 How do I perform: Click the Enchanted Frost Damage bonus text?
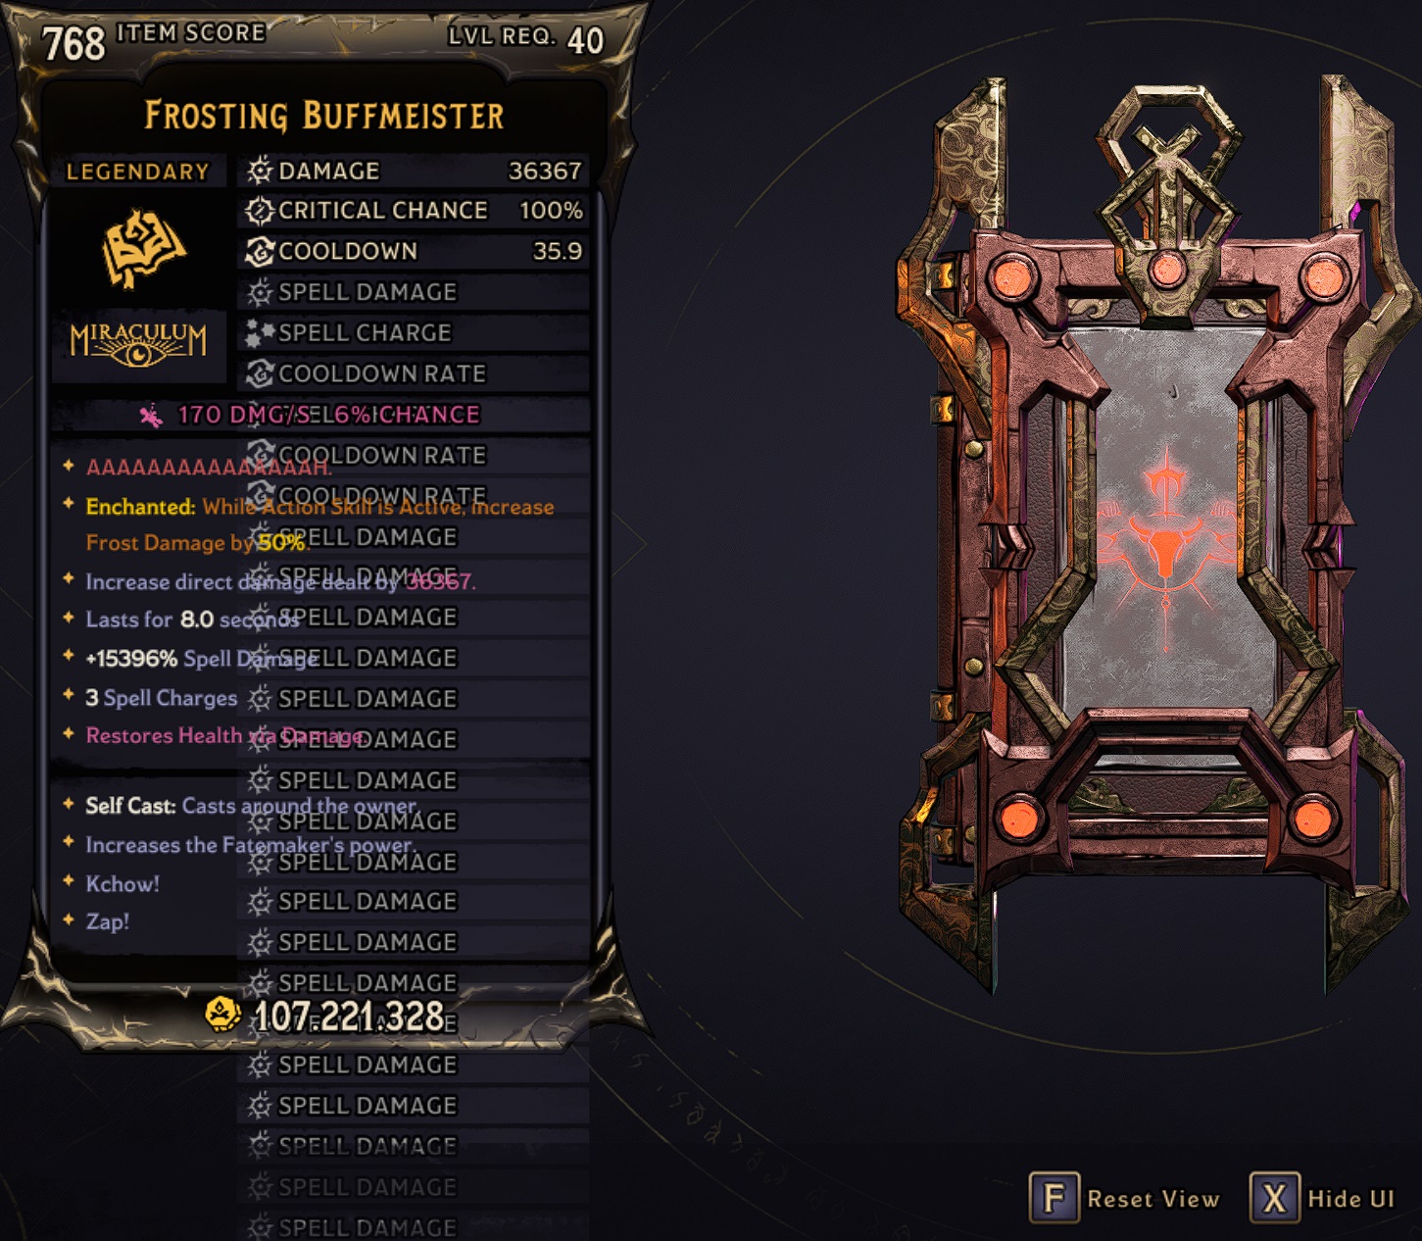click(x=319, y=524)
